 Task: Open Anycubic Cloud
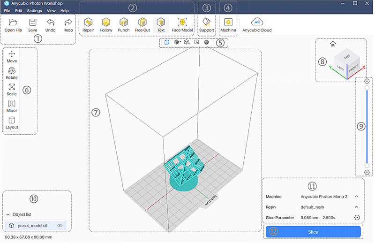[x=257, y=25]
